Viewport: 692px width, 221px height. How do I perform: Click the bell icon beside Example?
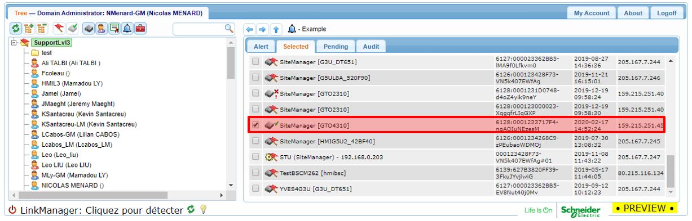(x=292, y=29)
